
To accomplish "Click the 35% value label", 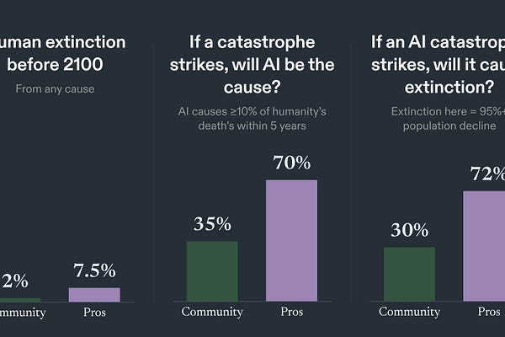I will pyautogui.click(x=212, y=224).
